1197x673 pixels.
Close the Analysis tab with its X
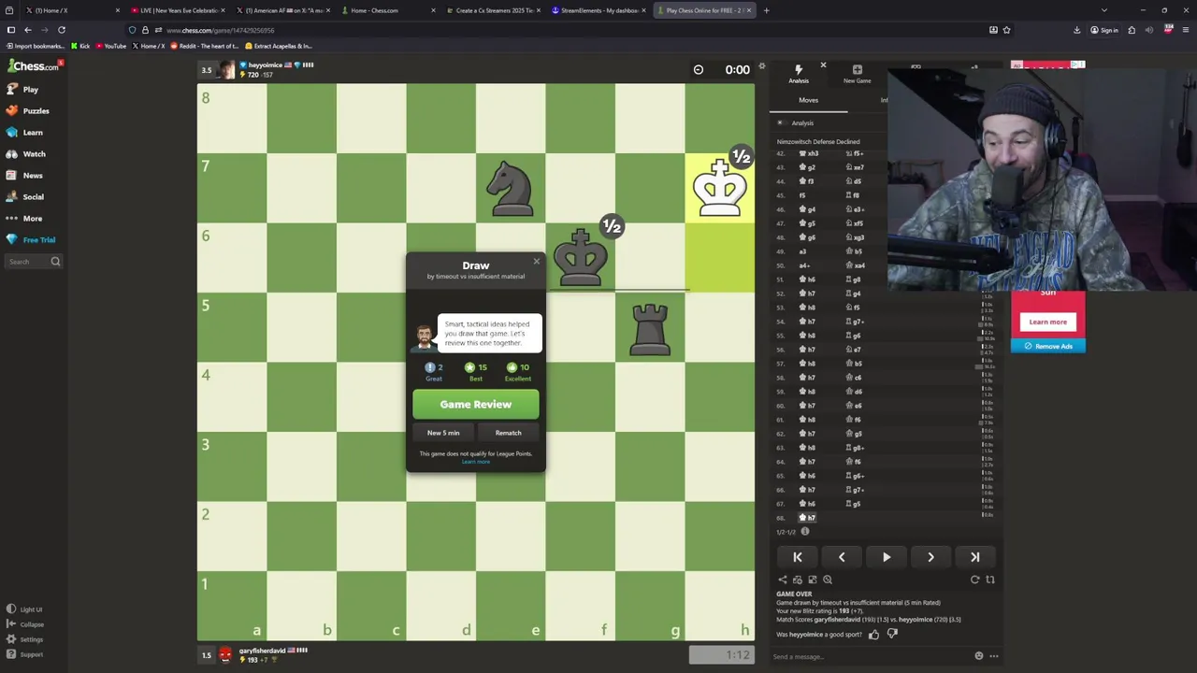pyautogui.click(x=823, y=65)
